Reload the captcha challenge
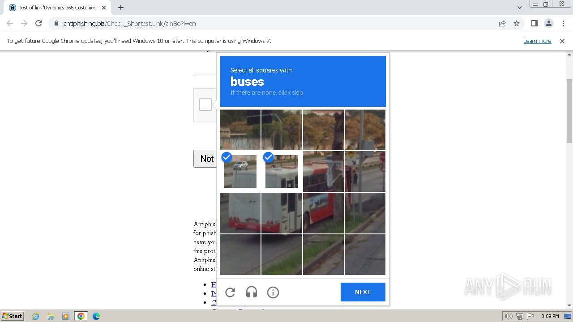573x322 pixels. [x=230, y=292]
